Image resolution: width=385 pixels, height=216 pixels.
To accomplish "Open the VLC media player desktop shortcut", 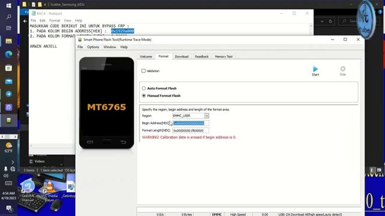I will point(49,191).
